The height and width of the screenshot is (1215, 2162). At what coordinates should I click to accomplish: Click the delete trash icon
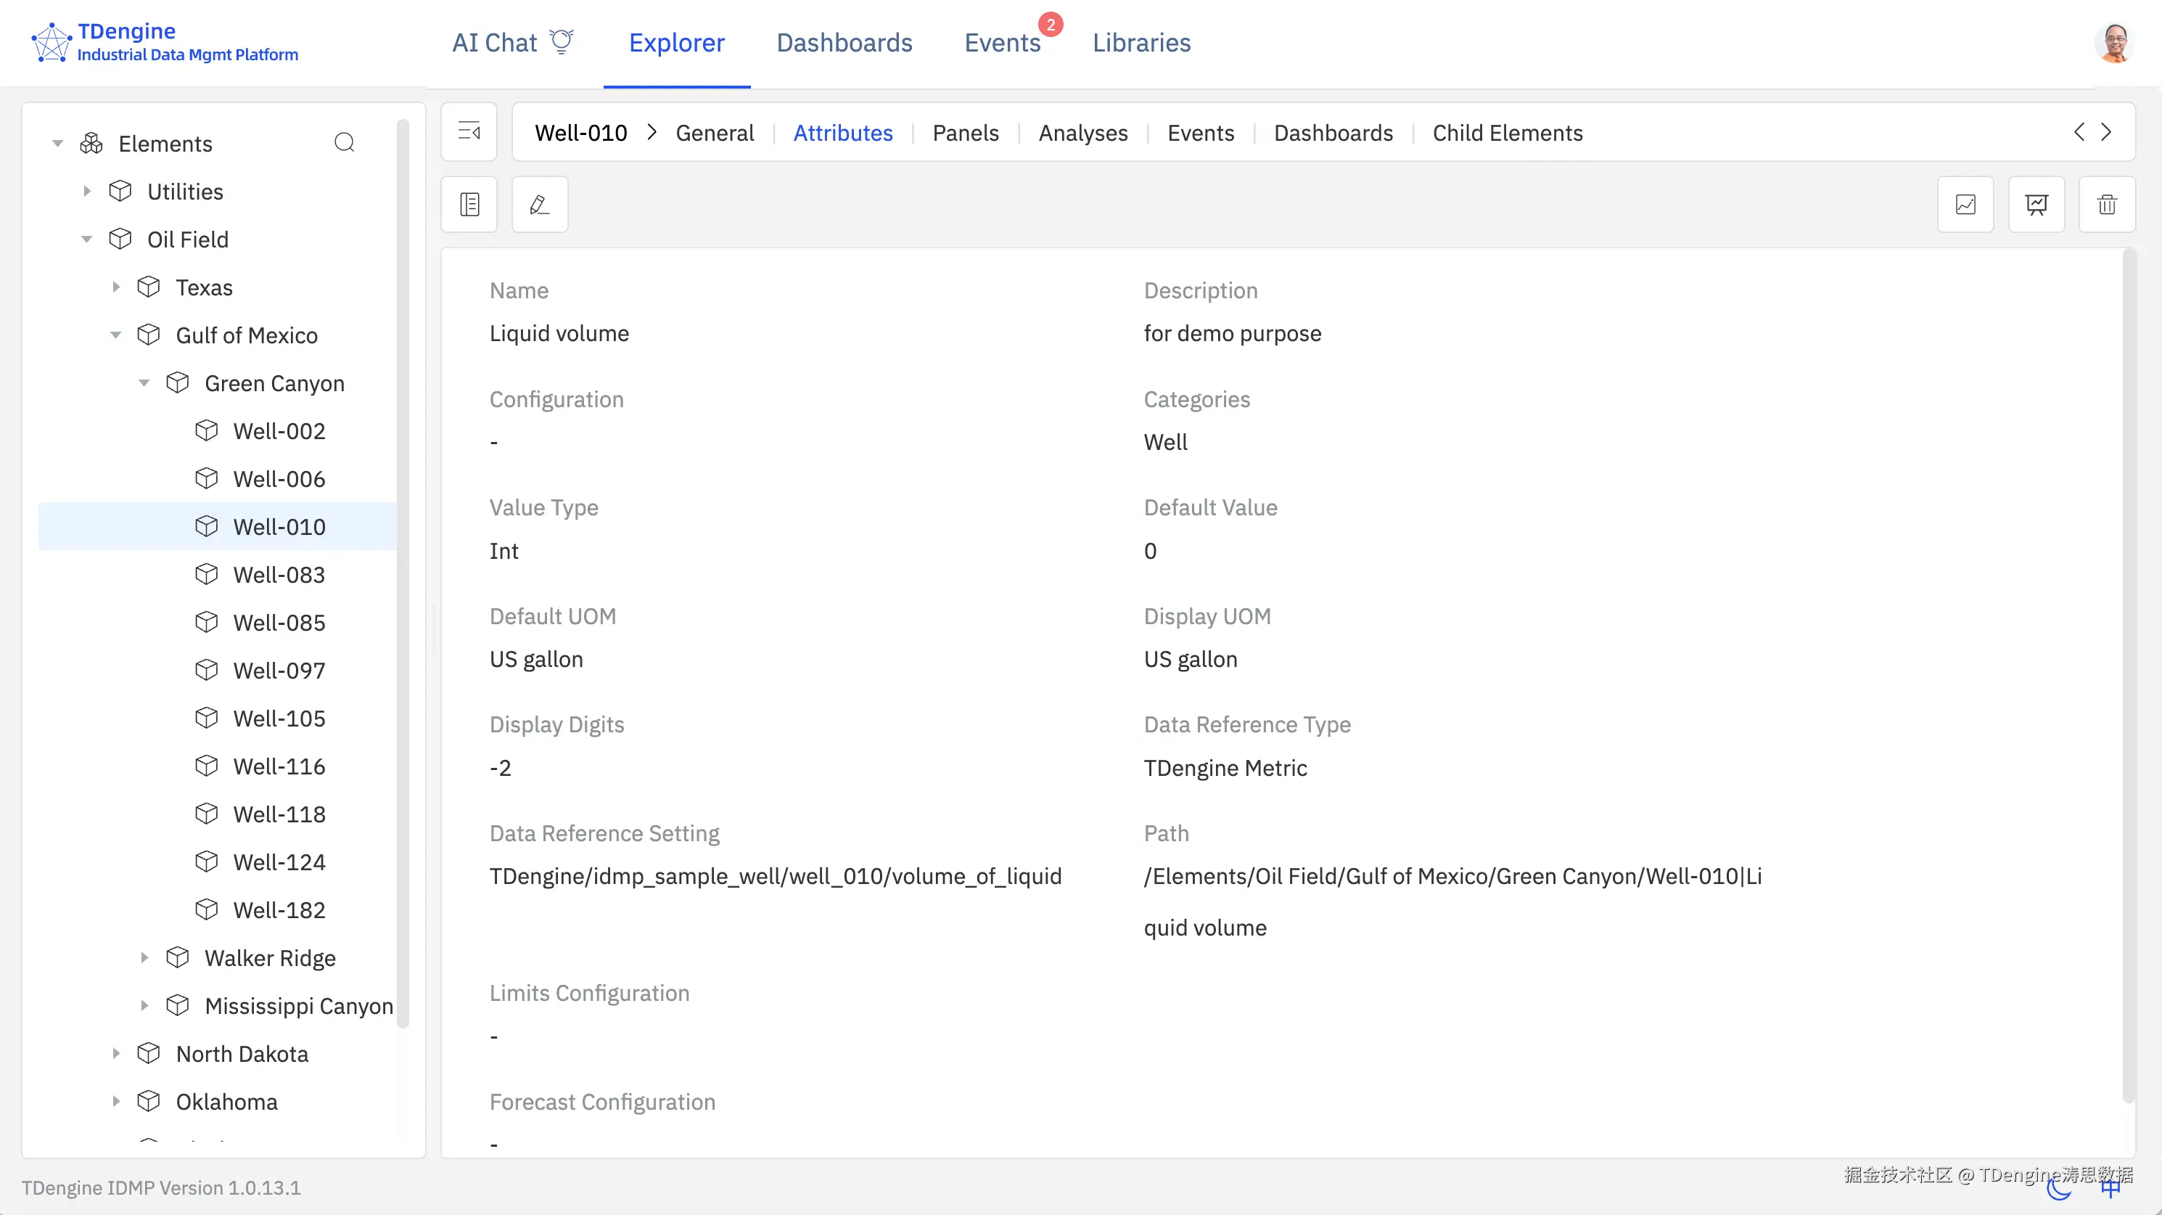click(2107, 204)
